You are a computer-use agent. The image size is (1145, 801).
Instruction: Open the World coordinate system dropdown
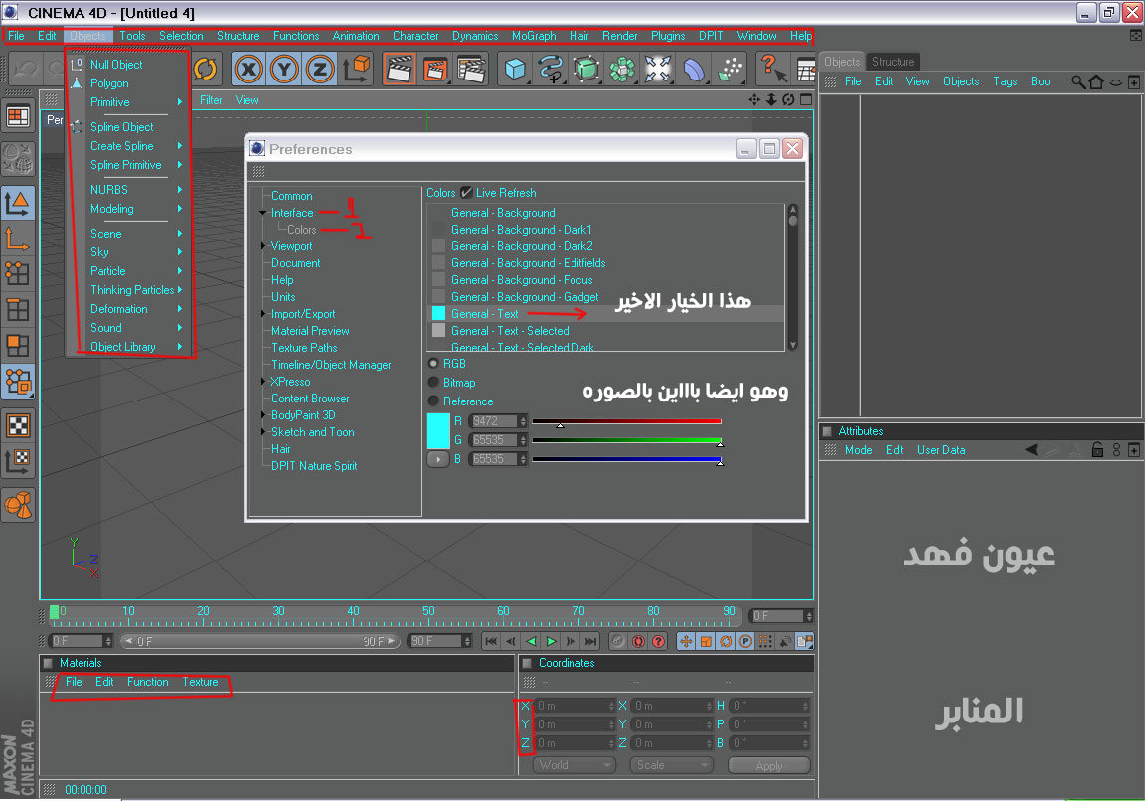(573, 765)
